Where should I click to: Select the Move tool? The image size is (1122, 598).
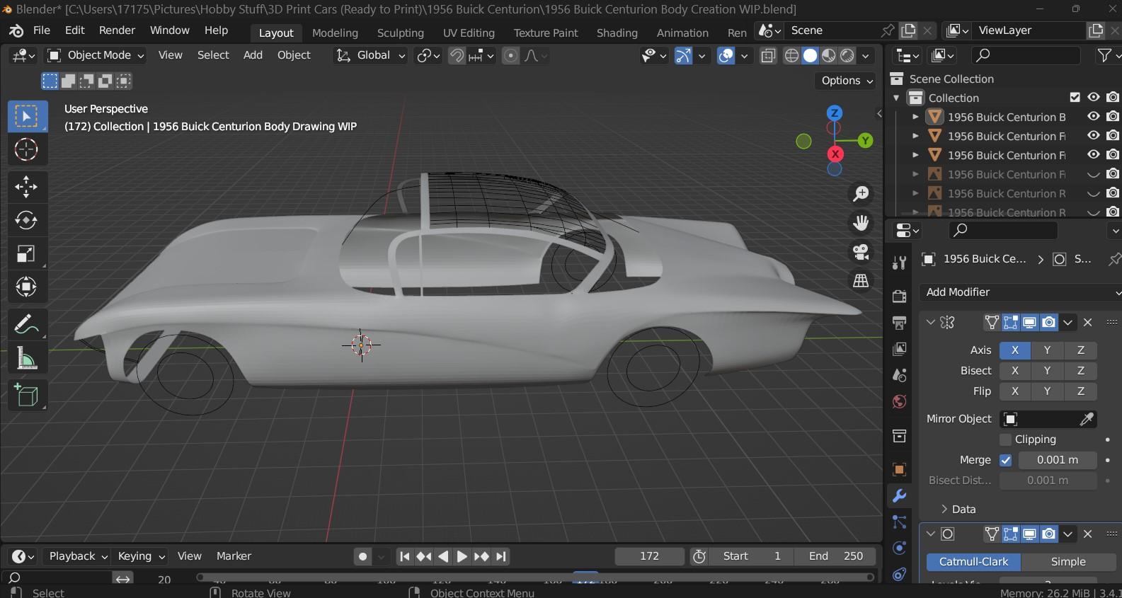point(26,187)
